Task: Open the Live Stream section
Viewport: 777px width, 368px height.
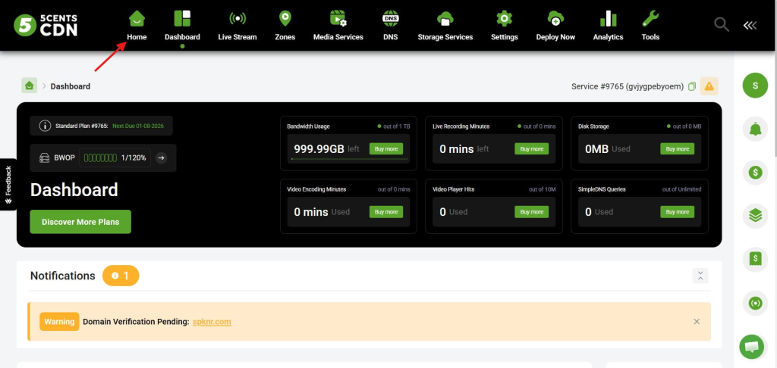Action: coord(238,26)
